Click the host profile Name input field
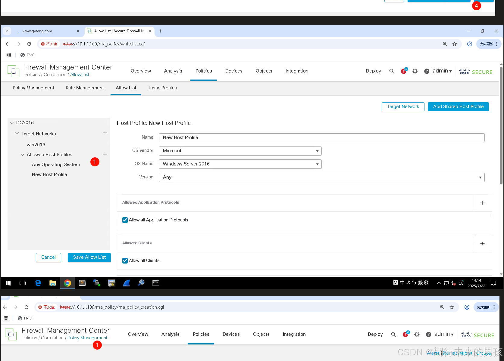 tap(322, 138)
